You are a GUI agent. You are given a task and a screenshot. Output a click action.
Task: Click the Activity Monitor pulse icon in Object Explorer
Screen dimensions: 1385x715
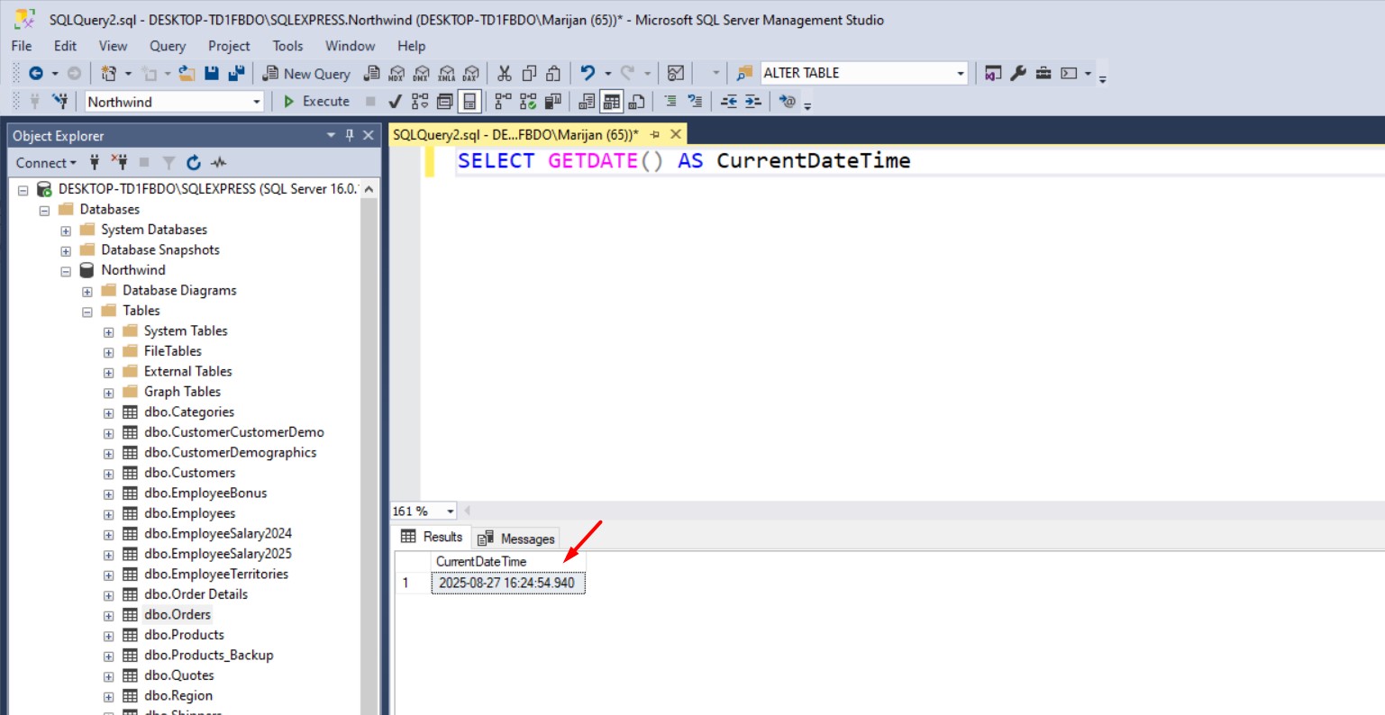pyautogui.click(x=219, y=163)
